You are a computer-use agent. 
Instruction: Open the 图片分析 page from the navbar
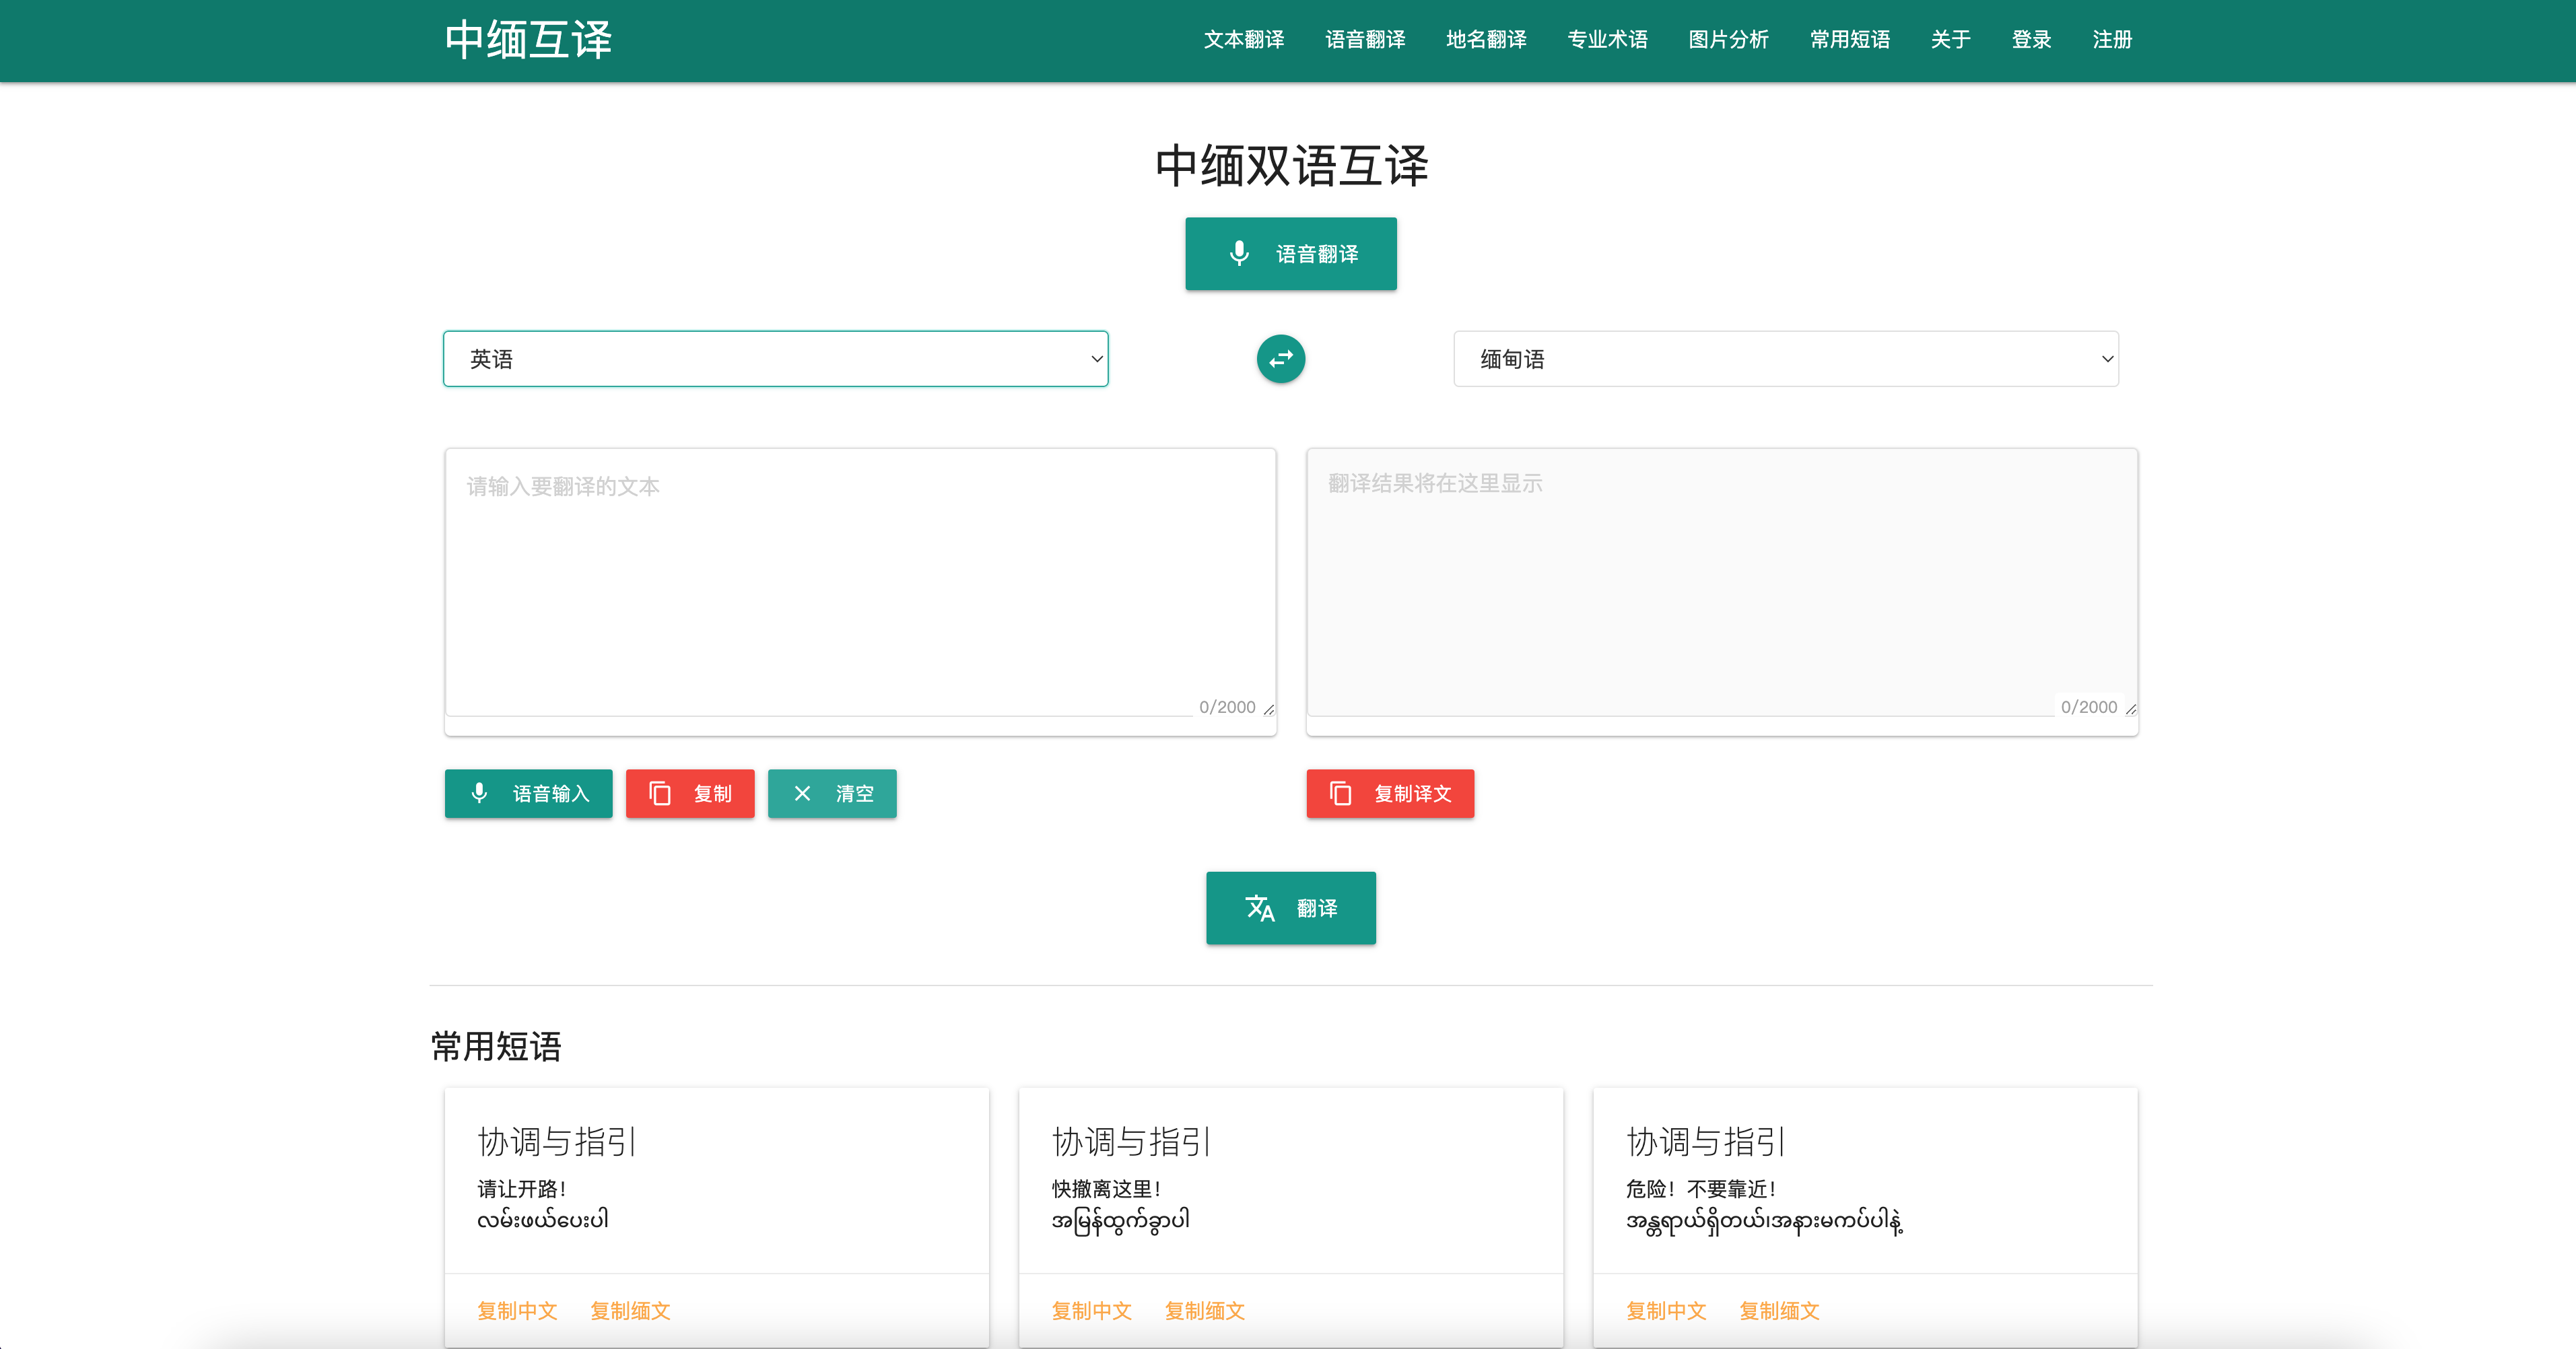click(x=1729, y=39)
